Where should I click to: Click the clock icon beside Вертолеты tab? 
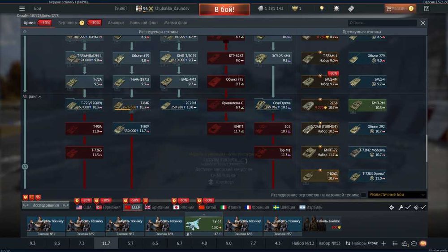pos(82,23)
